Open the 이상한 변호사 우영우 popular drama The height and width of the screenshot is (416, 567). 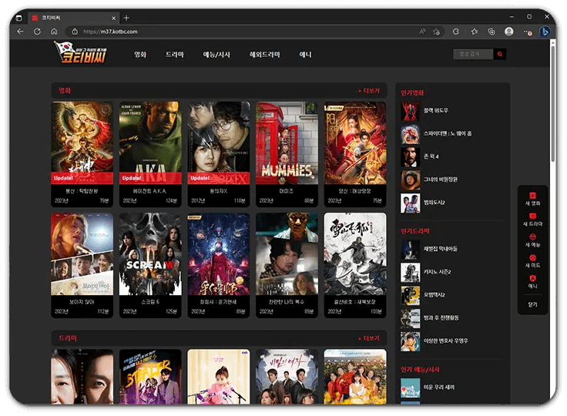coord(434,341)
